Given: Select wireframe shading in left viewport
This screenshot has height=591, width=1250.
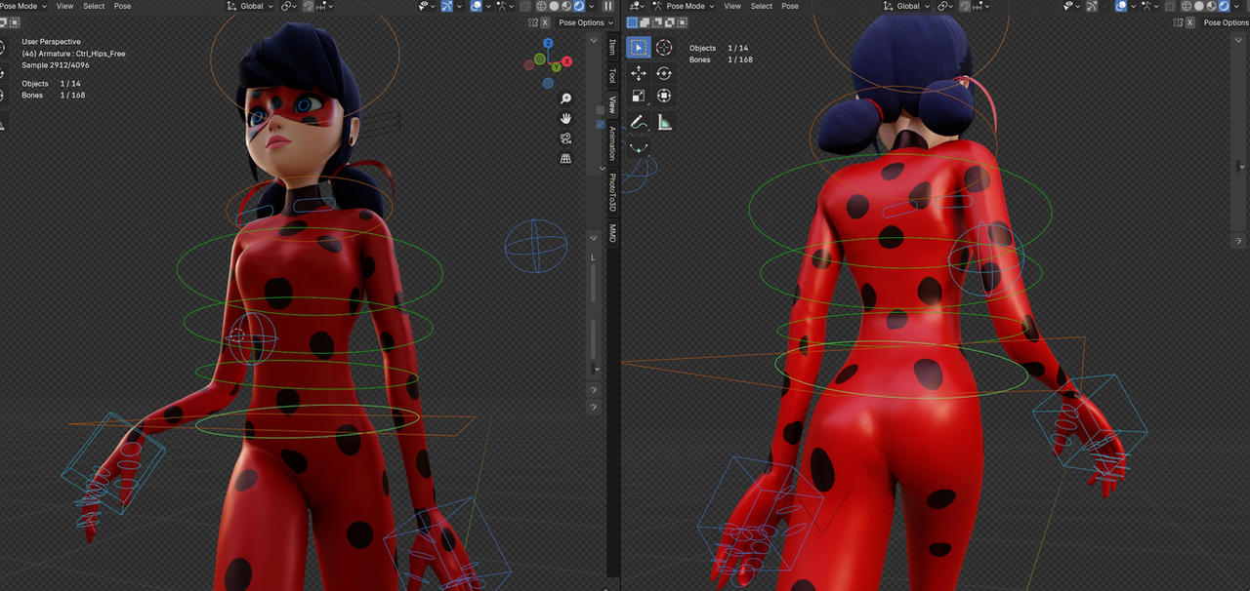Looking at the screenshot, I should tap(541, 6).
